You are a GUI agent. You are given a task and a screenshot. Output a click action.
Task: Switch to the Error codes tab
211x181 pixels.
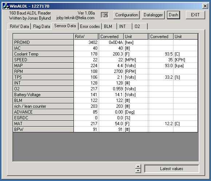[90, 26]
